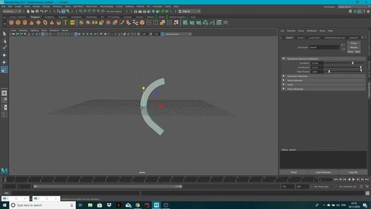Click the Select button below notes
Screen dimensions: 371x209
pyautogui.click(x=294, y=172)
